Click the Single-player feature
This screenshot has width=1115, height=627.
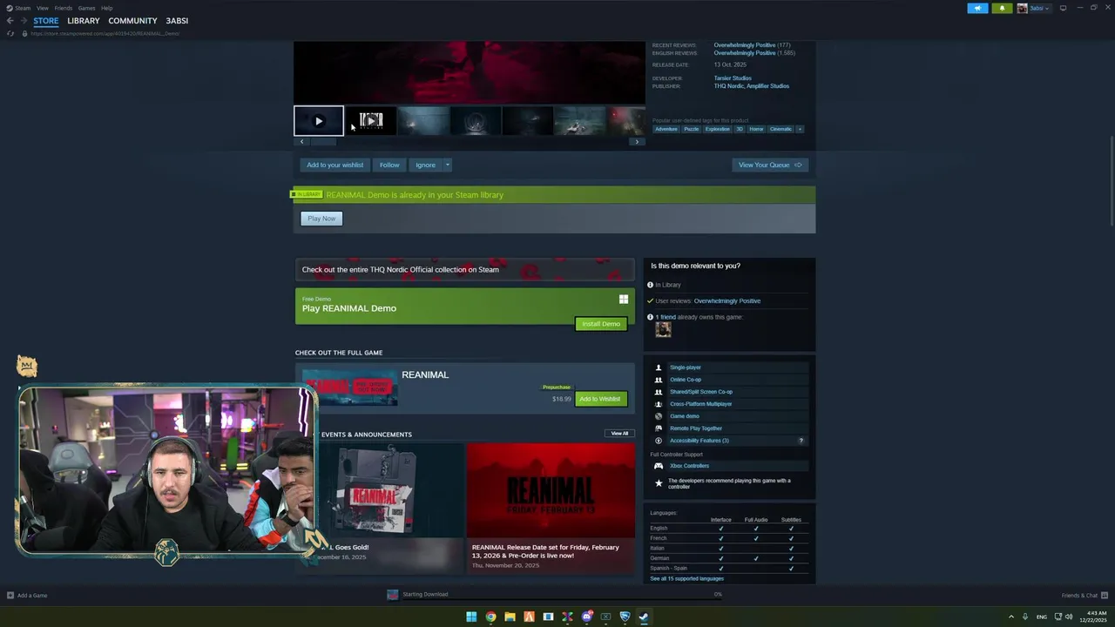[x=686, y=367]
